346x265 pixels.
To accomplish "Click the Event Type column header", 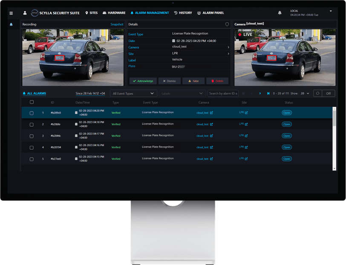I will click(x=150, y=103).
